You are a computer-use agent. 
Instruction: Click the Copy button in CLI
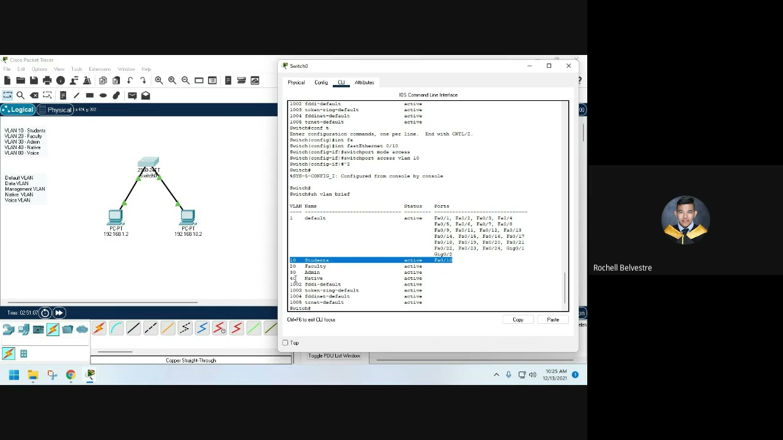tap(518, 320)
